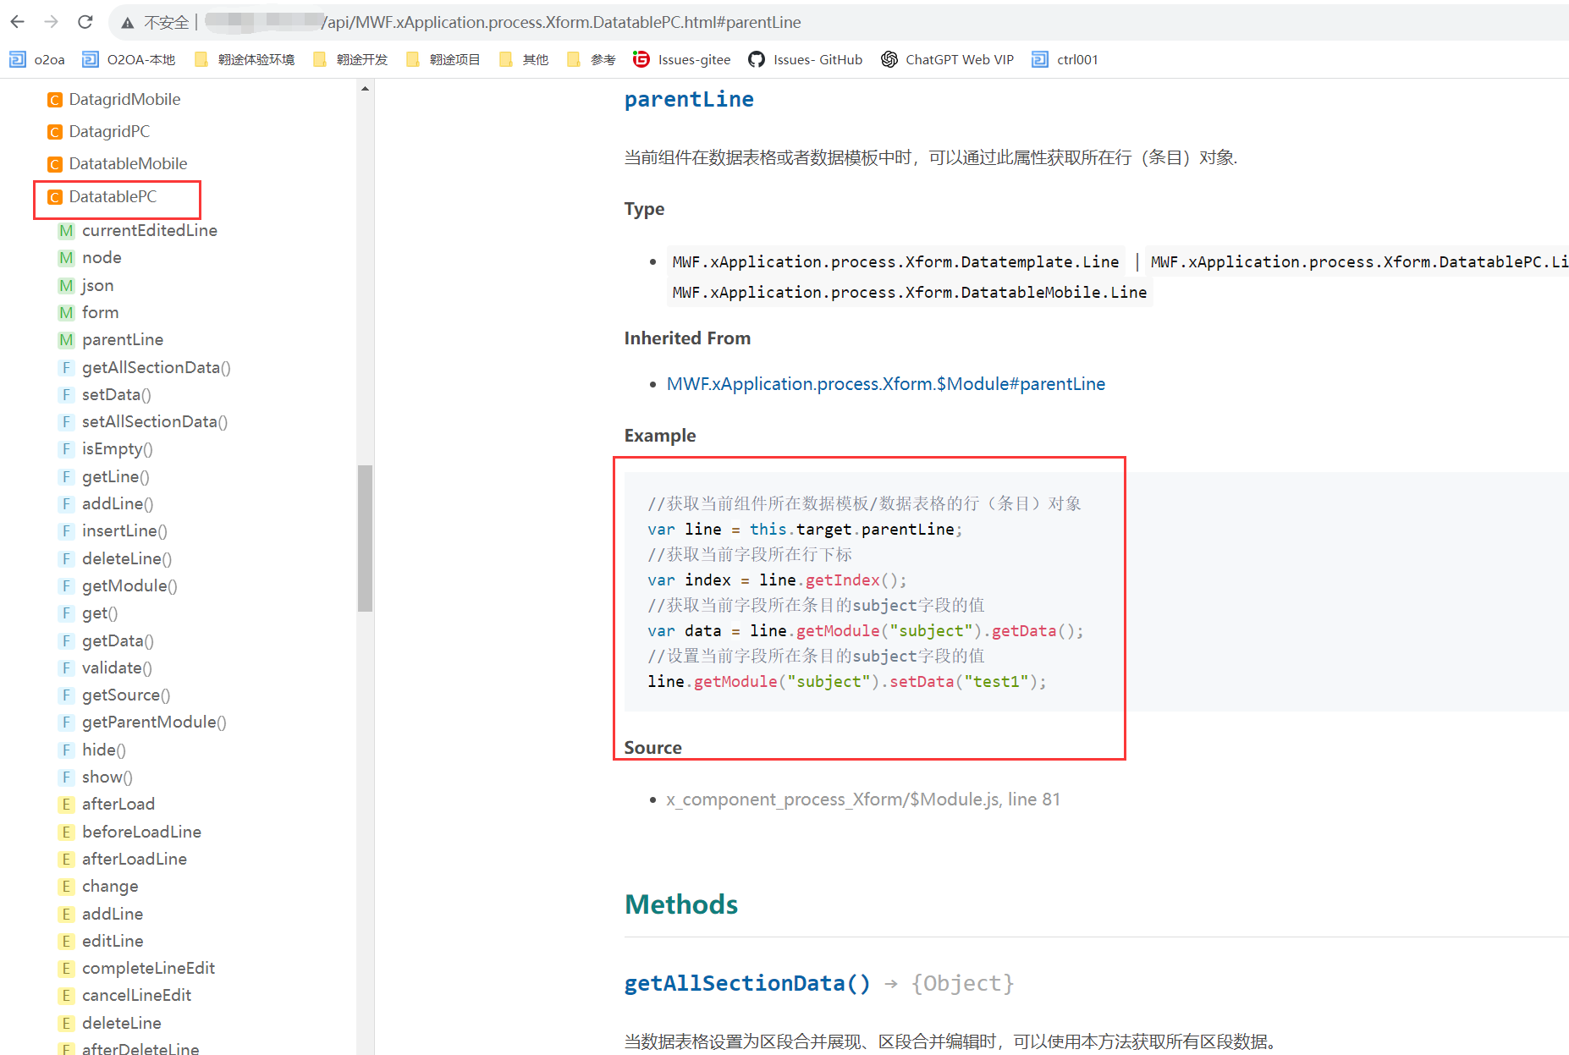
Task: Open the o2oa bookmark
Action: pyautogui.click(x=38, y=59)
